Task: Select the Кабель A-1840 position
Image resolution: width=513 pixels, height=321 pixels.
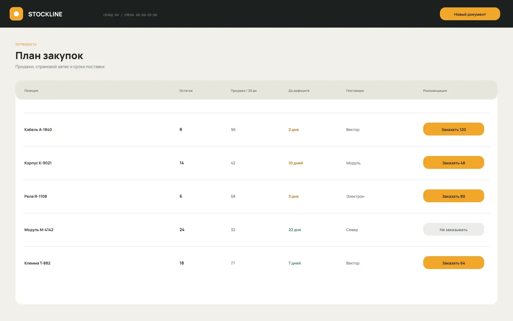Action: (38, 130)
